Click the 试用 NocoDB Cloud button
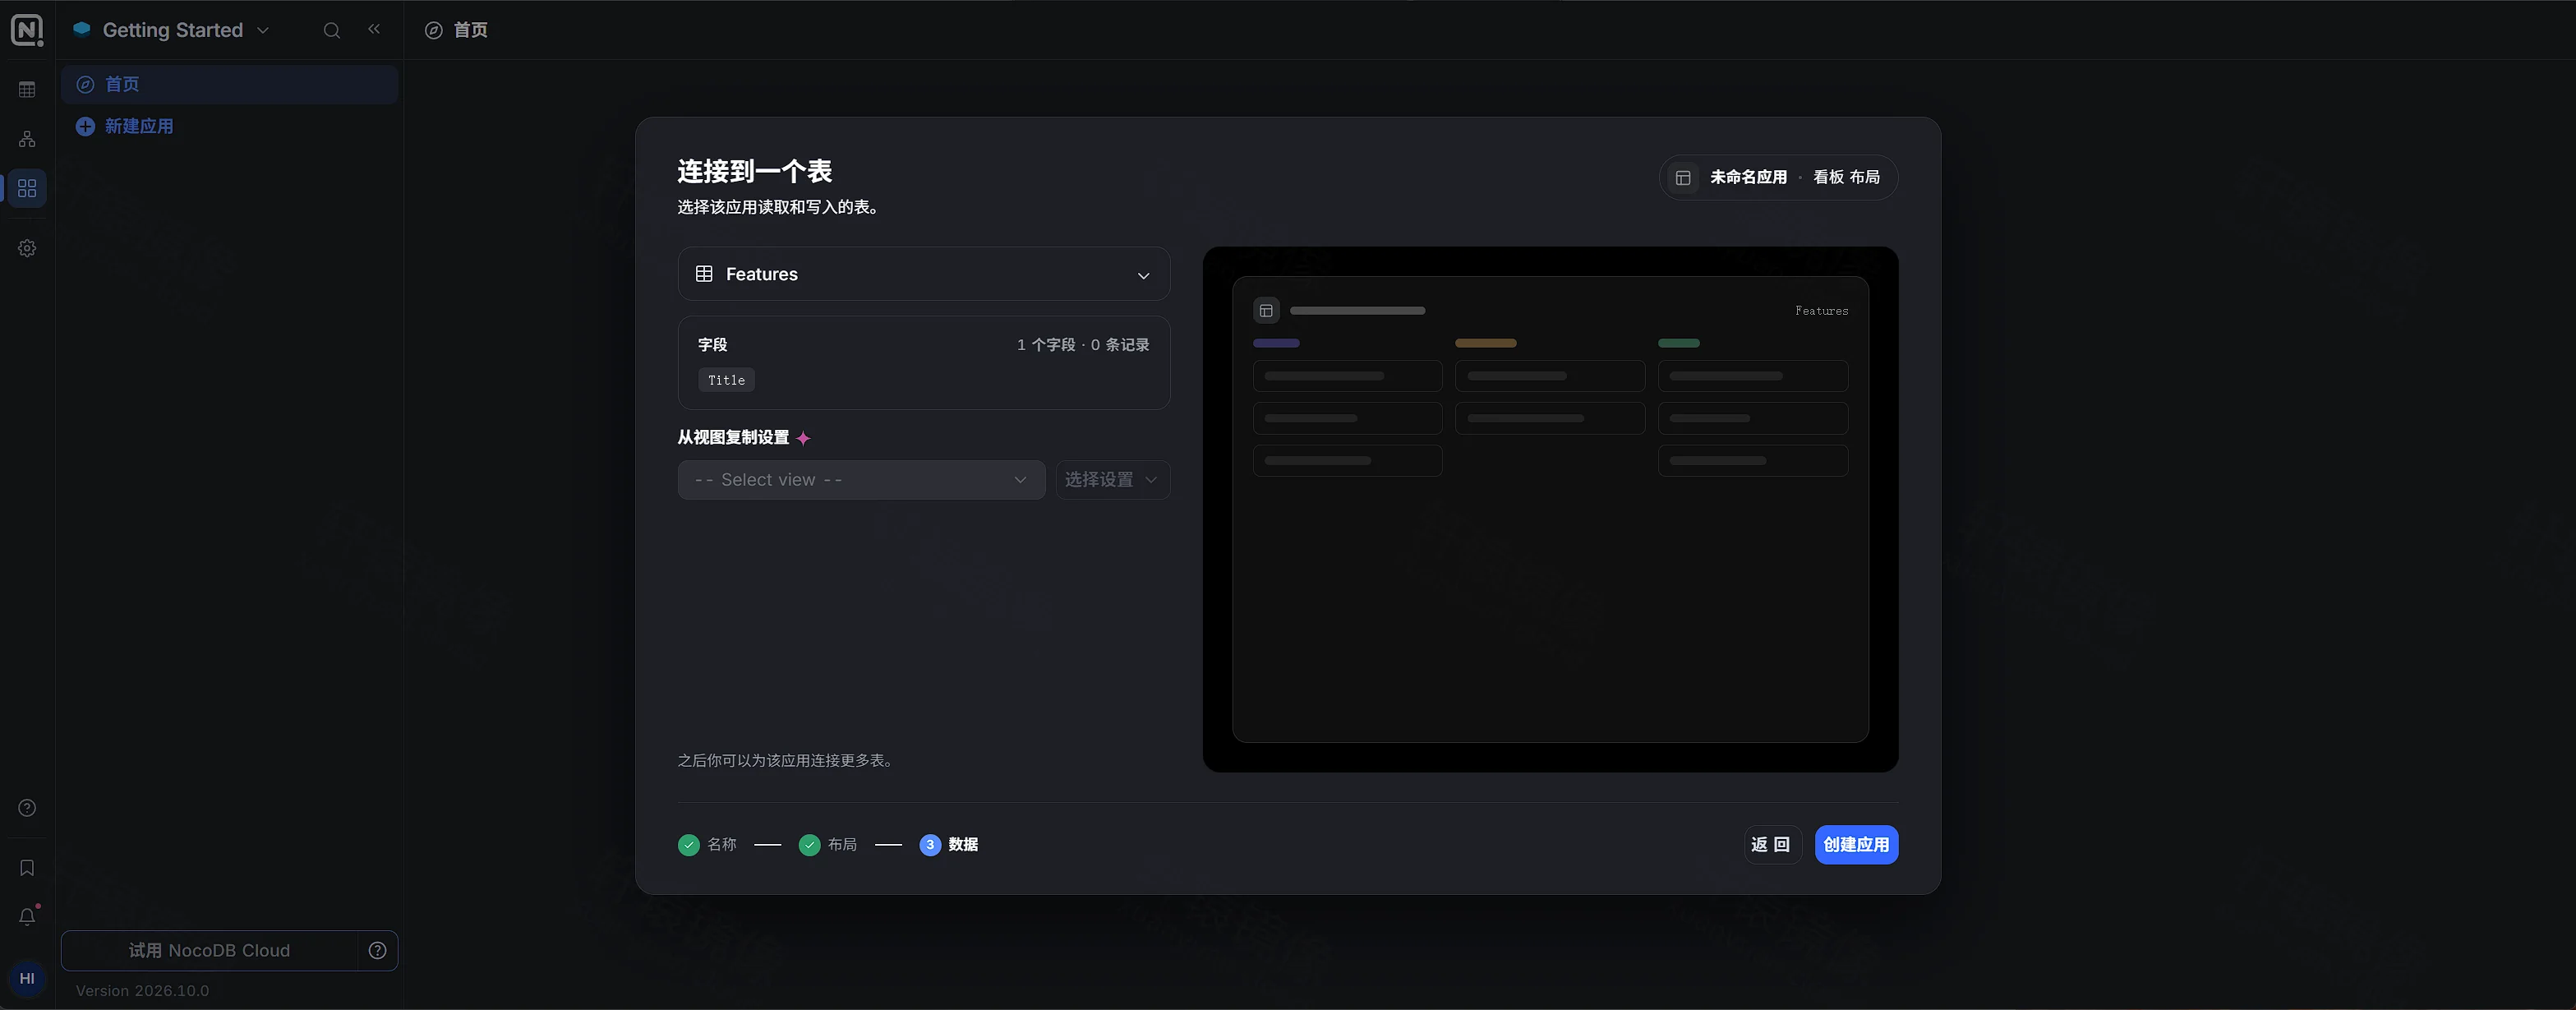2576x1010 pixels. (x=209, y=951)
